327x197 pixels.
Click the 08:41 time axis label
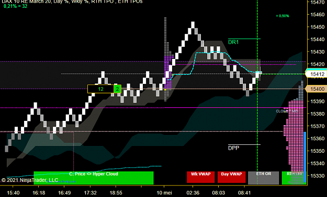[244, 193]
